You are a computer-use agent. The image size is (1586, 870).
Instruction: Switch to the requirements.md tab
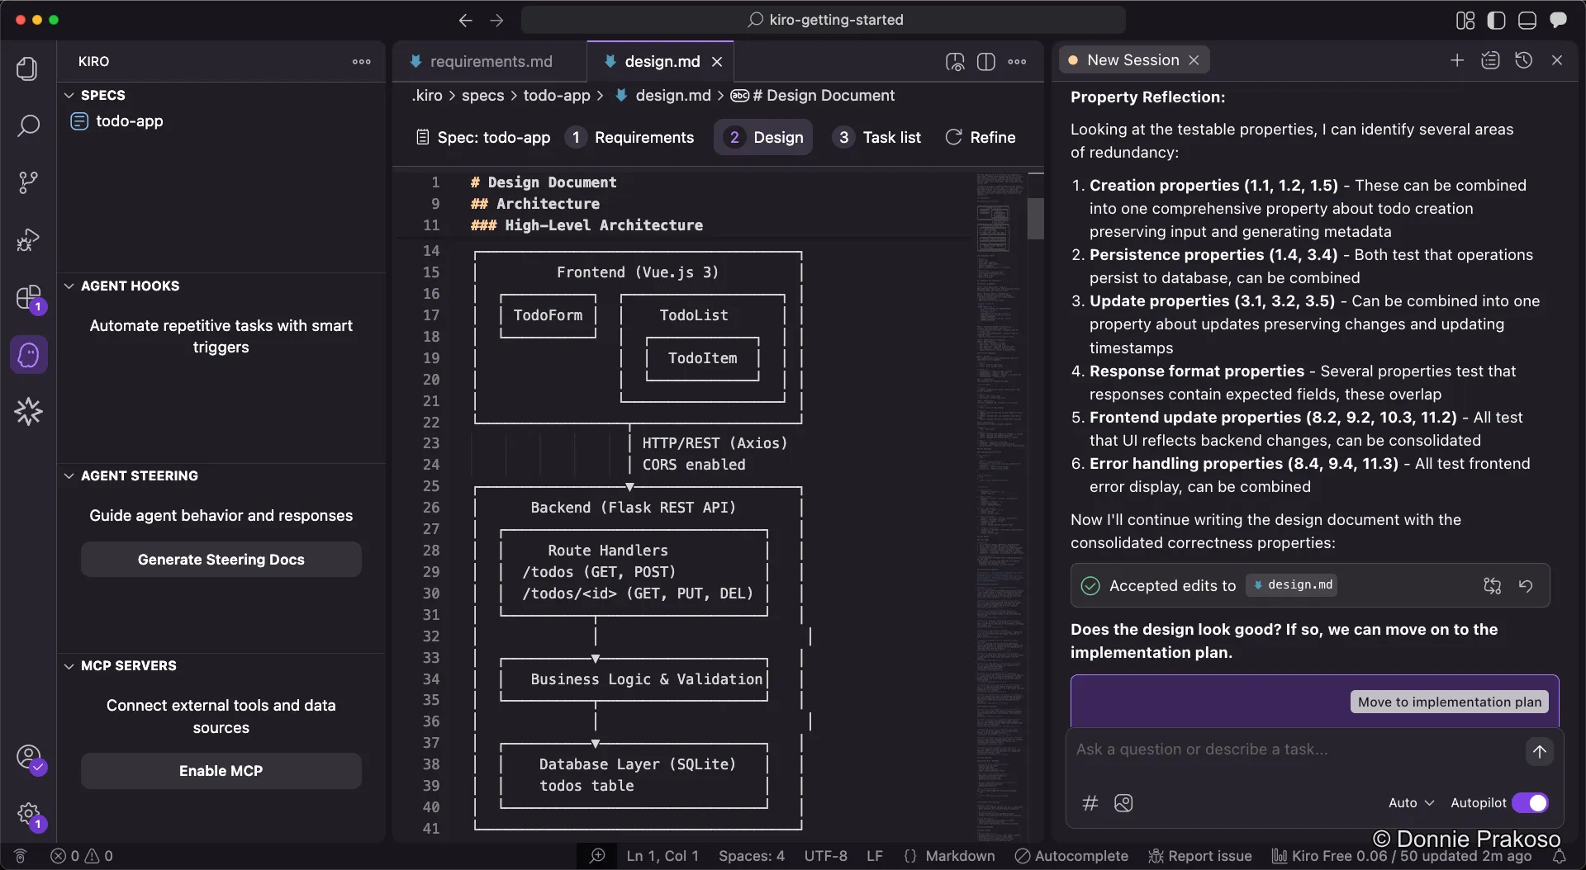(491, 62)
